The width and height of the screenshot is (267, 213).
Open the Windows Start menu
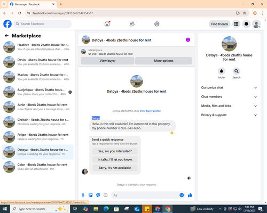[x=5, y=209]
